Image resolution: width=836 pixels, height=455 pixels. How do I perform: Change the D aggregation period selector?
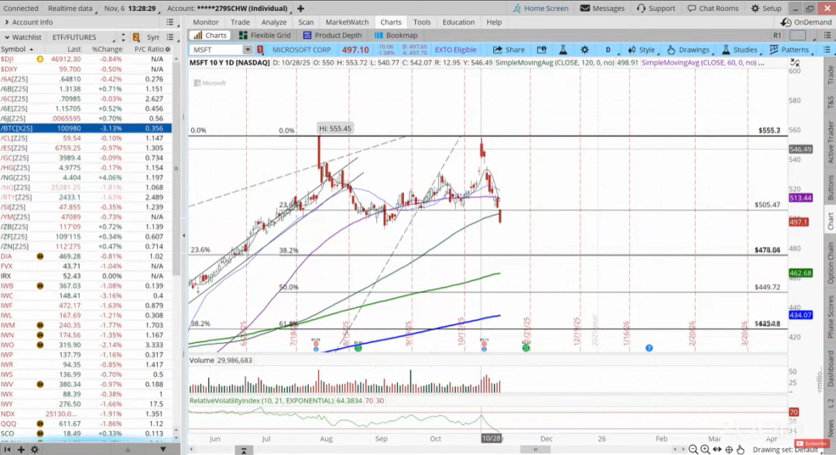(608, 50)
